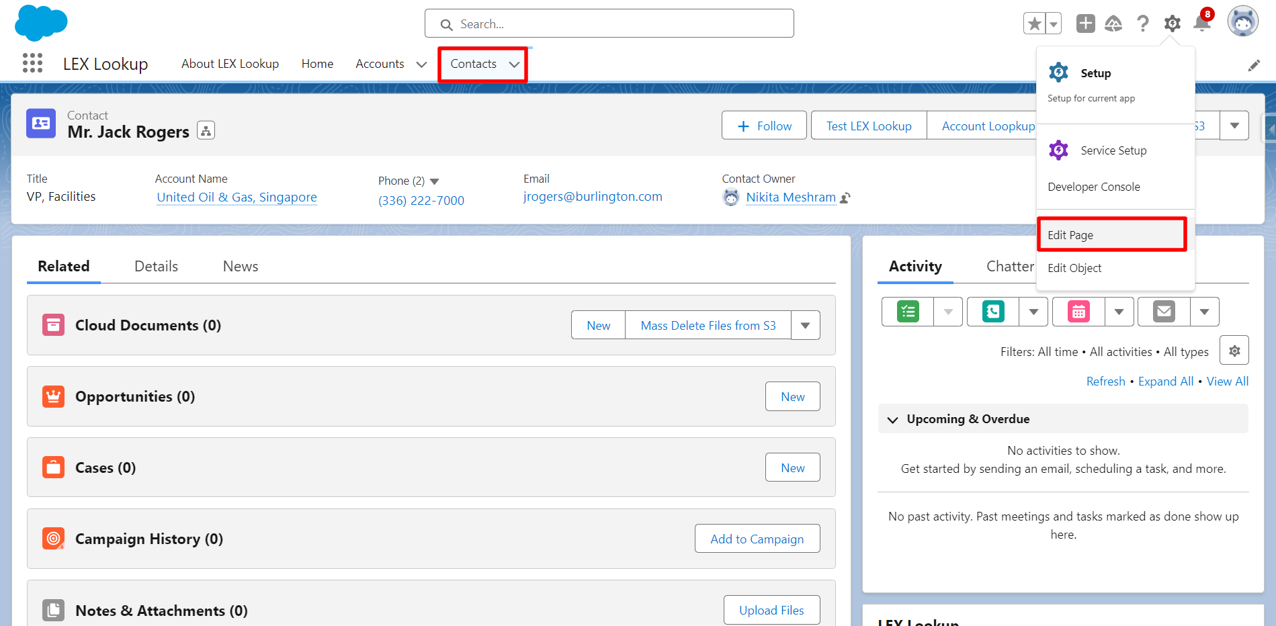Click the Follow button
This screenshot has width=1276, height=626.
764,126
